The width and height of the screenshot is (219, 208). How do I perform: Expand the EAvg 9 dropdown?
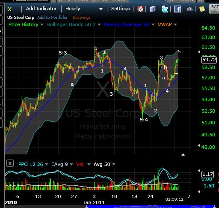pyautogui.click(x=71, y=164)
